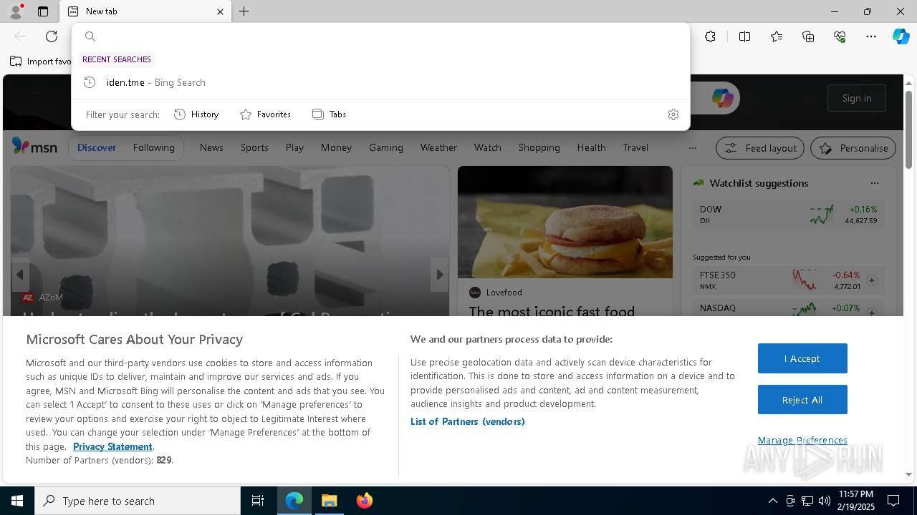The height and width of the screenshot is (515, 917).
Task: Filter search by Favorites
Action: (x=265, y=114)
